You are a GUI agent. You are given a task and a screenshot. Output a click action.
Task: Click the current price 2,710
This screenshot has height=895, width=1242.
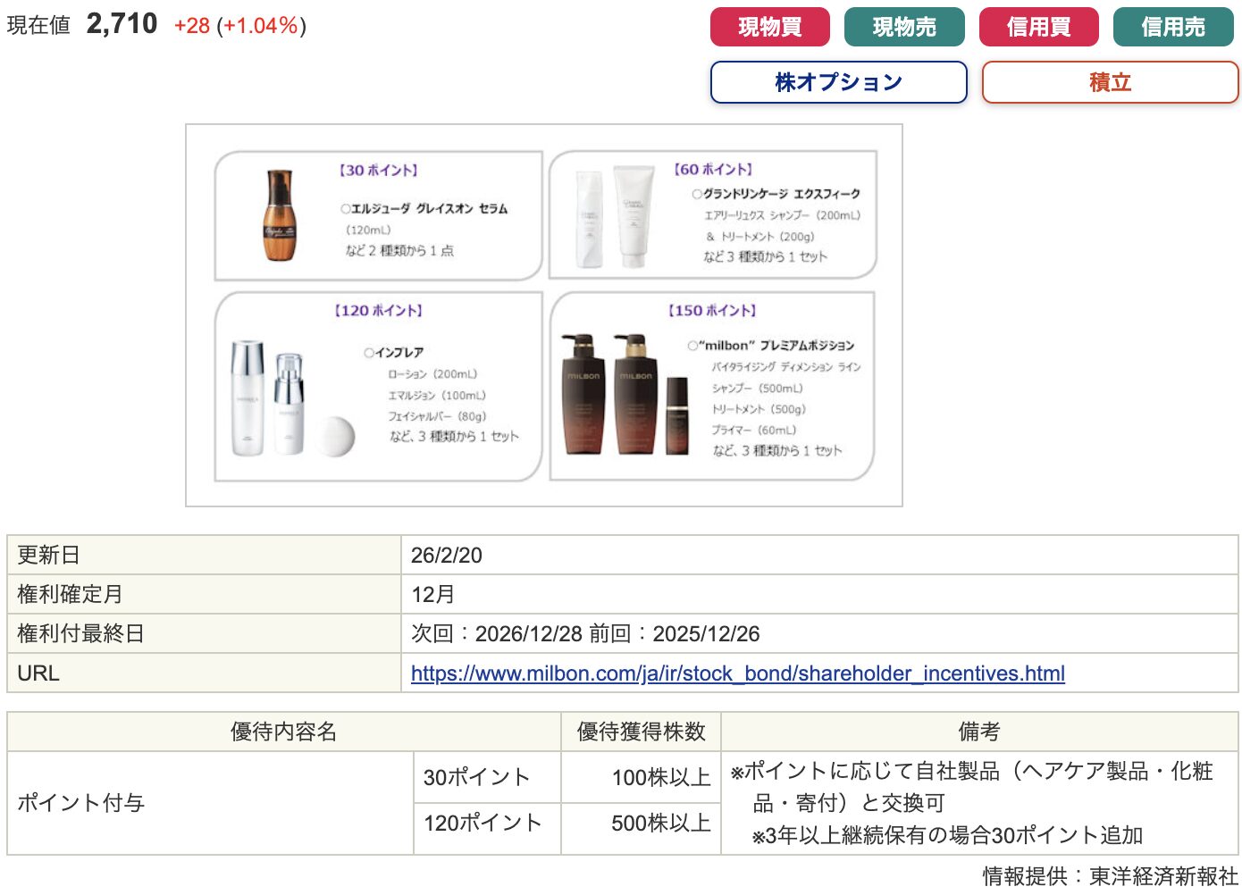(x=122, y=24)
